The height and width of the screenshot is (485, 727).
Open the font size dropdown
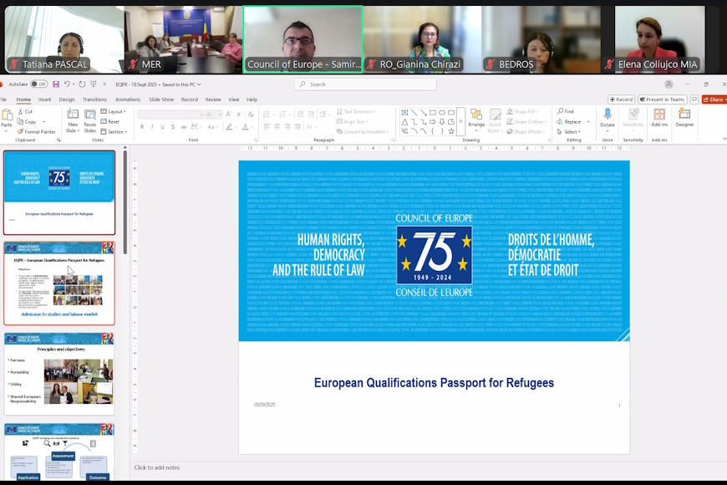pyautogui.click(x=213, y=115)
